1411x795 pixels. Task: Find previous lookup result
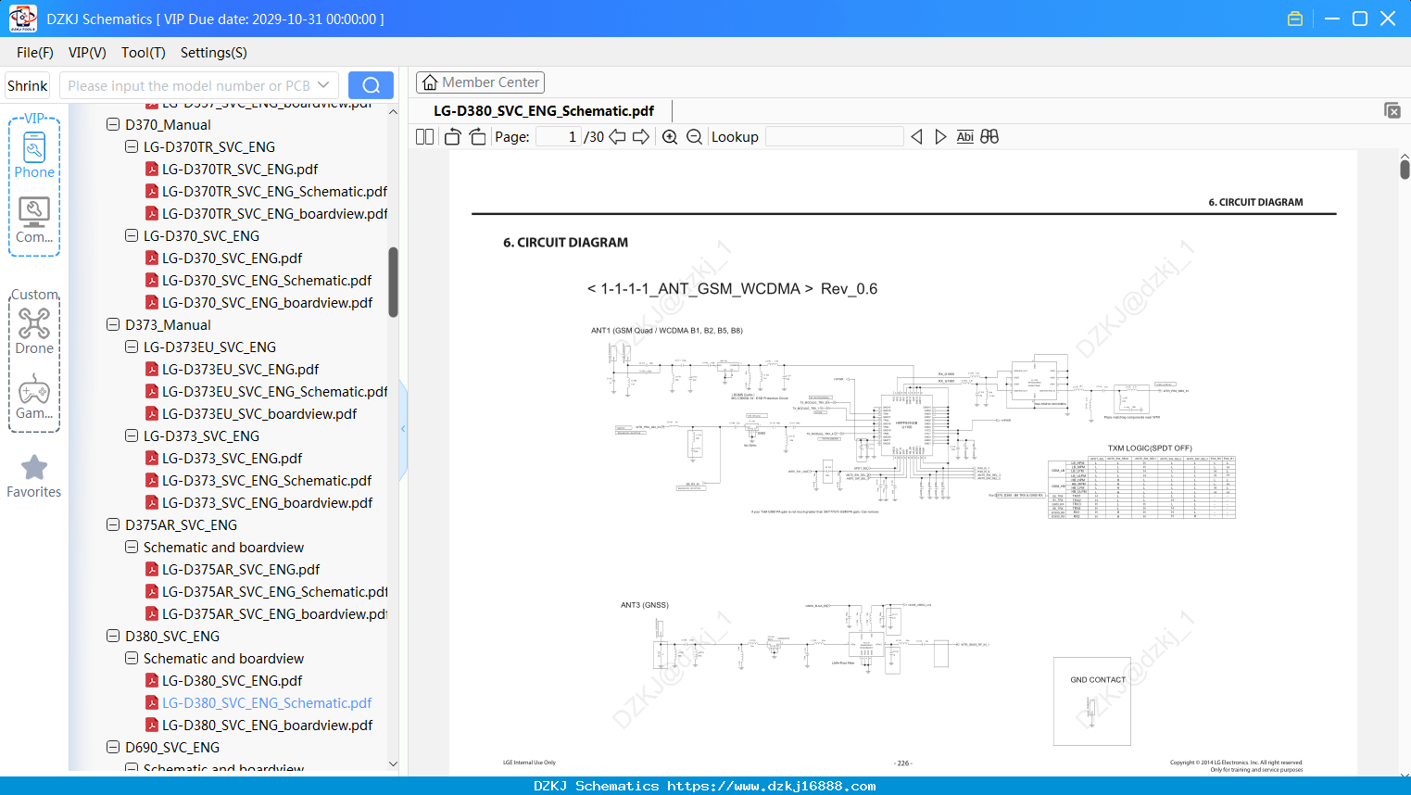coord(916,136)
